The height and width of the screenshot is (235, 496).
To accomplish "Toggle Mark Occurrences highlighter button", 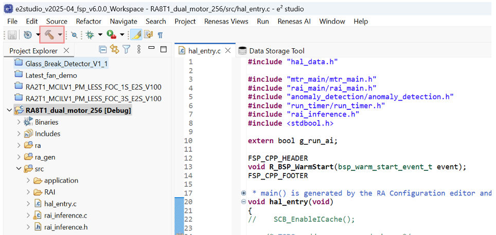I will tap(136, 35).
